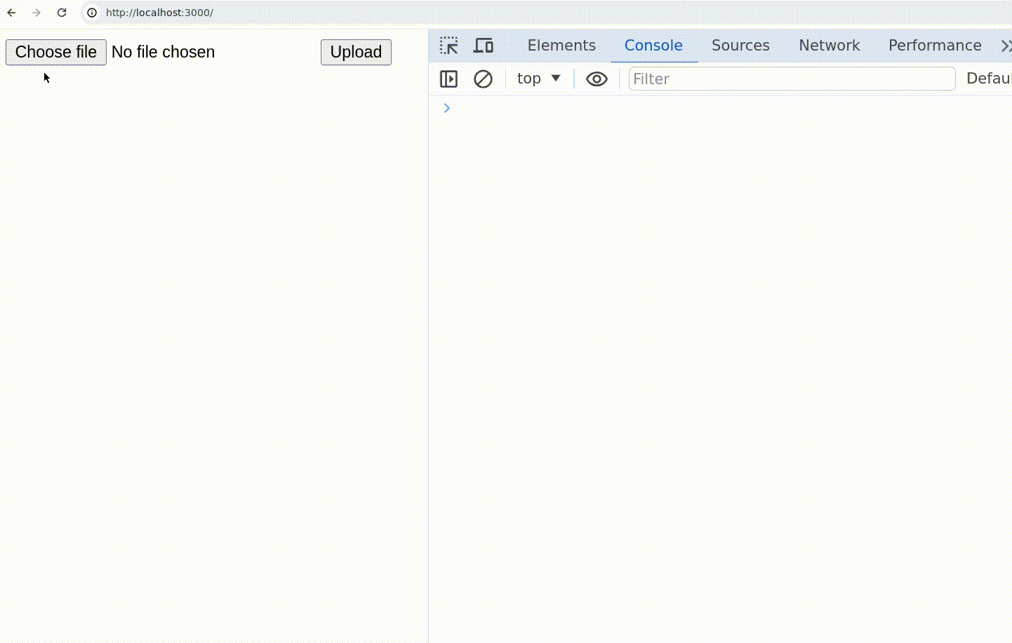Switch to the Performance tab
Image resolution: width=1012 pixels, height=643 pixels.
935,46
